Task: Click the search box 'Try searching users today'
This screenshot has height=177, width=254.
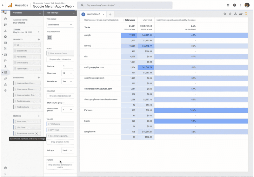Action: point(125,5)
